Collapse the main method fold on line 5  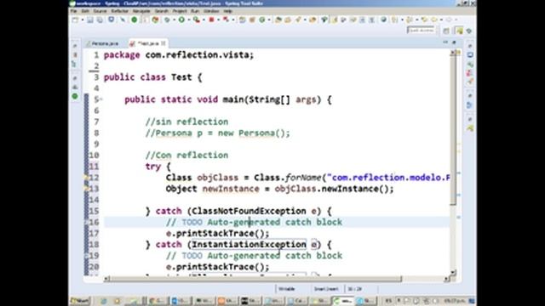(100, 99)
